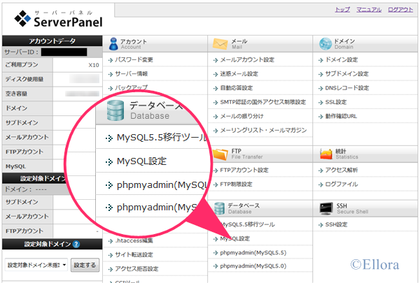Open DNSレコード設定
This screenshot has height=283, width=420.
pyautogui.click(x=347, y=88)
